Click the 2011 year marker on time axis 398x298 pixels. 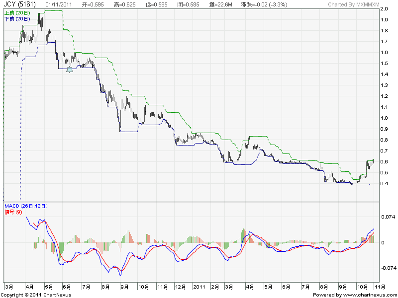coord(199,287)
